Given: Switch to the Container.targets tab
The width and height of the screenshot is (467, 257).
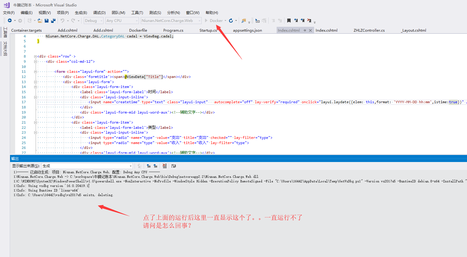Looking at the screenshot, I should (27, 30).
